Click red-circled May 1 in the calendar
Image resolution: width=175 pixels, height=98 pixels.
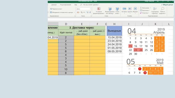140,69
